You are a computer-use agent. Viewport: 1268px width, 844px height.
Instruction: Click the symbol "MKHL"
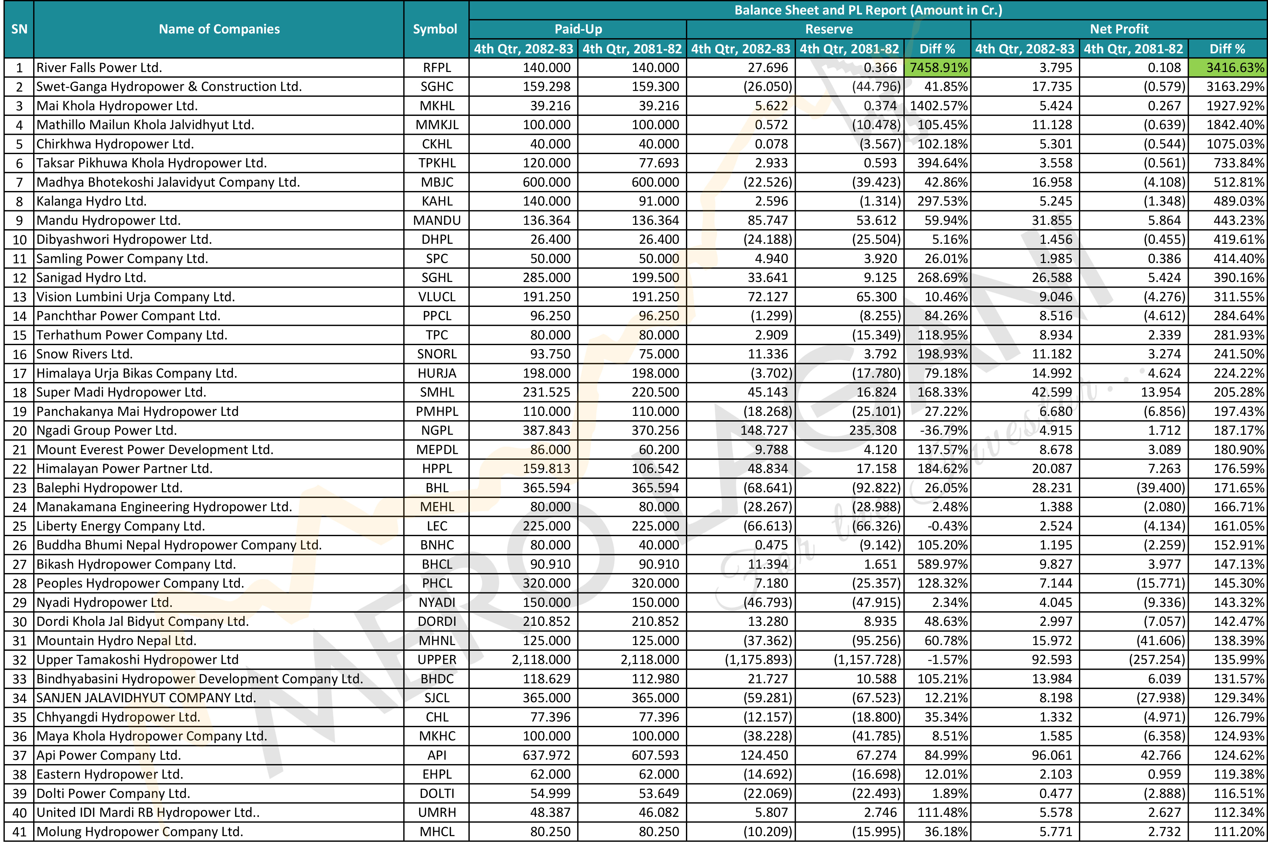tap(437, 106)
